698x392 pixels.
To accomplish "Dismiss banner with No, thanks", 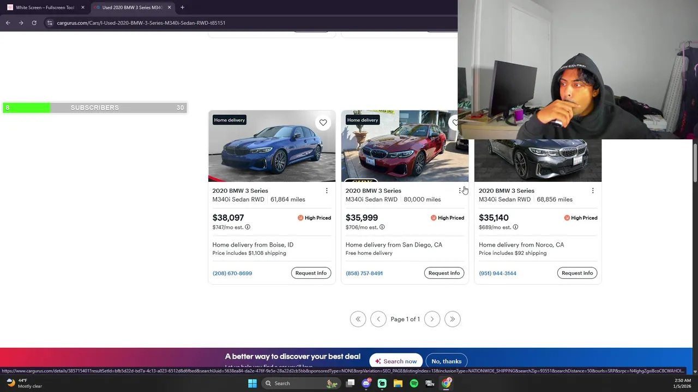I will 447,361.
